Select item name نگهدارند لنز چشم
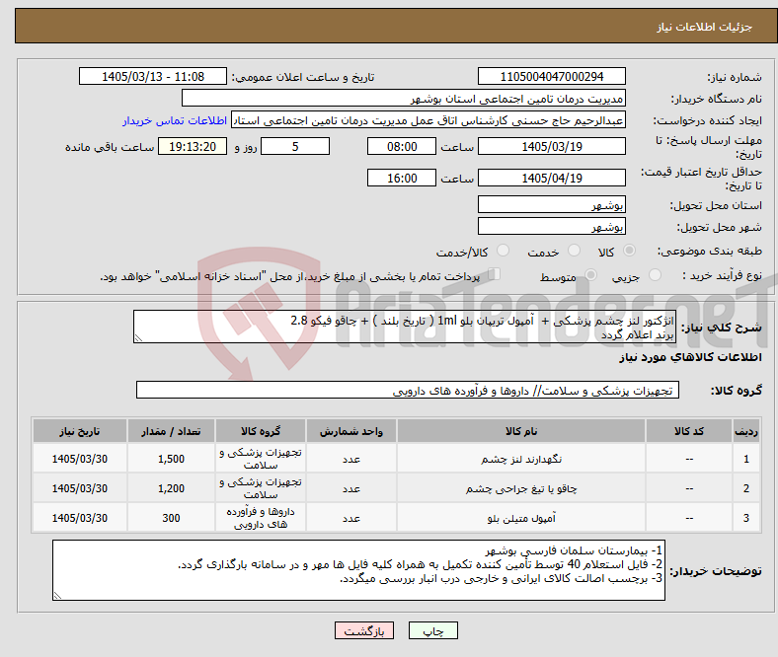The height and width of the screenshot is (657, 778). click(521, 459)
